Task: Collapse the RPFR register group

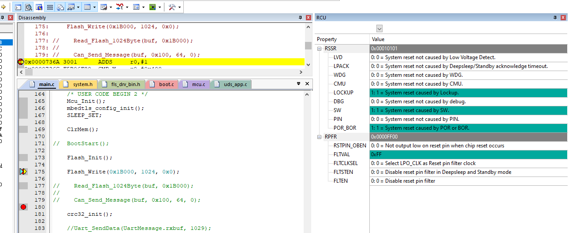Action: (320, 137)
